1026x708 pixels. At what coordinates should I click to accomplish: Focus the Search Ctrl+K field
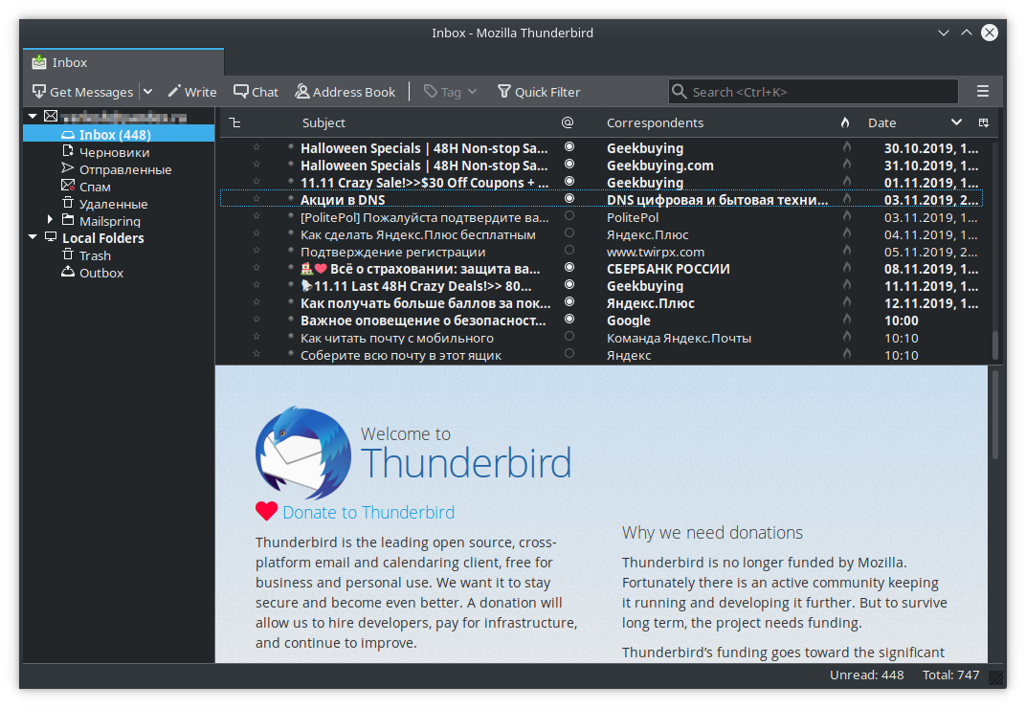[814, 92]
